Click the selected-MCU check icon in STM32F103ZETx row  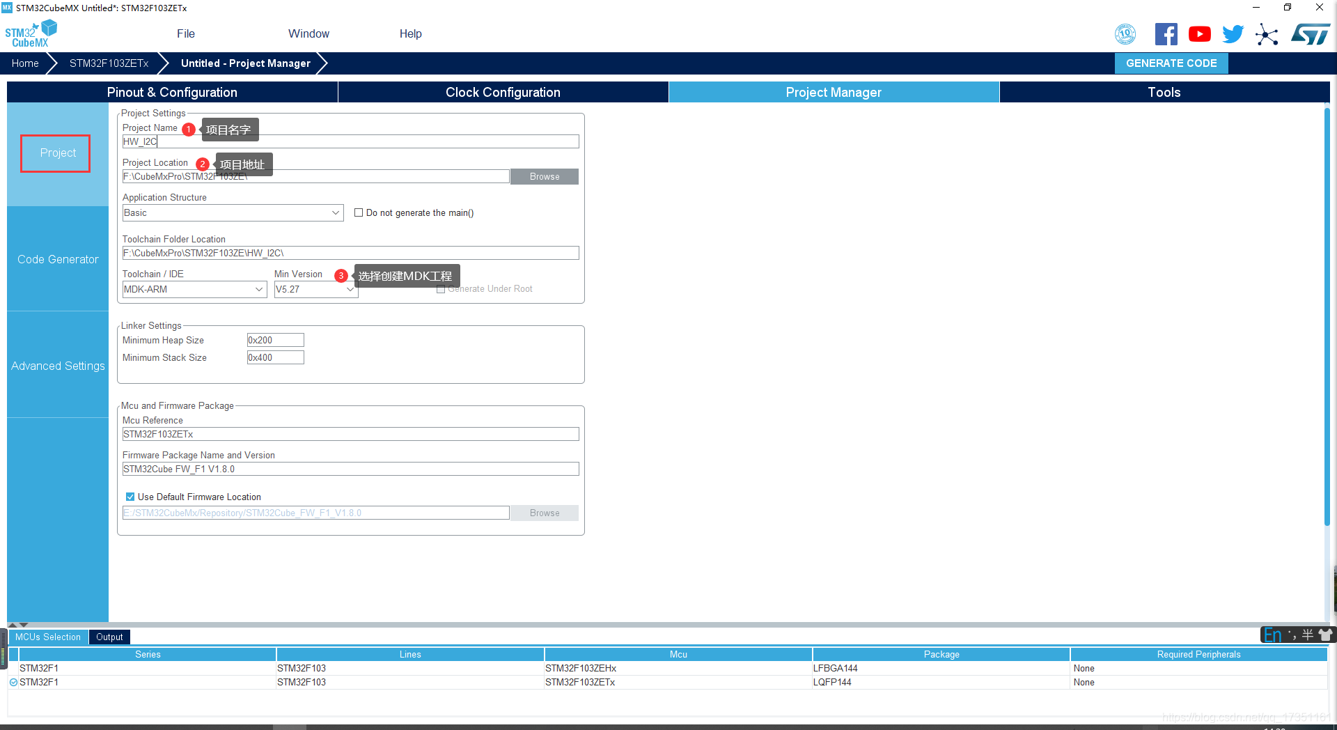pos(13,683)
